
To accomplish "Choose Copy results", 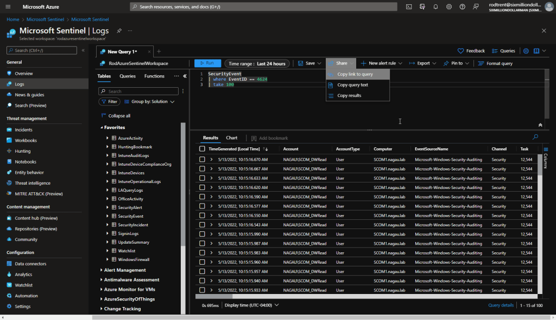I will click(358, 95).
